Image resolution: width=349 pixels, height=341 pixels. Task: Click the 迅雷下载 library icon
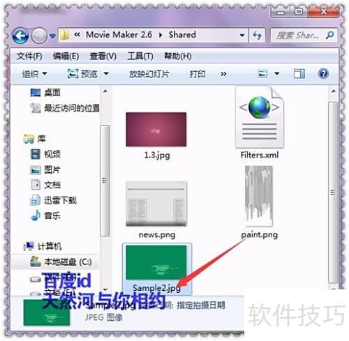[35, 200]
